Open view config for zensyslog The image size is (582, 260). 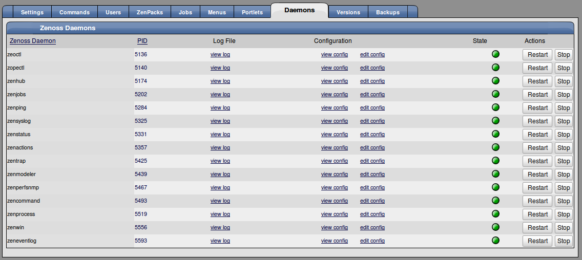tap(334, 121)
